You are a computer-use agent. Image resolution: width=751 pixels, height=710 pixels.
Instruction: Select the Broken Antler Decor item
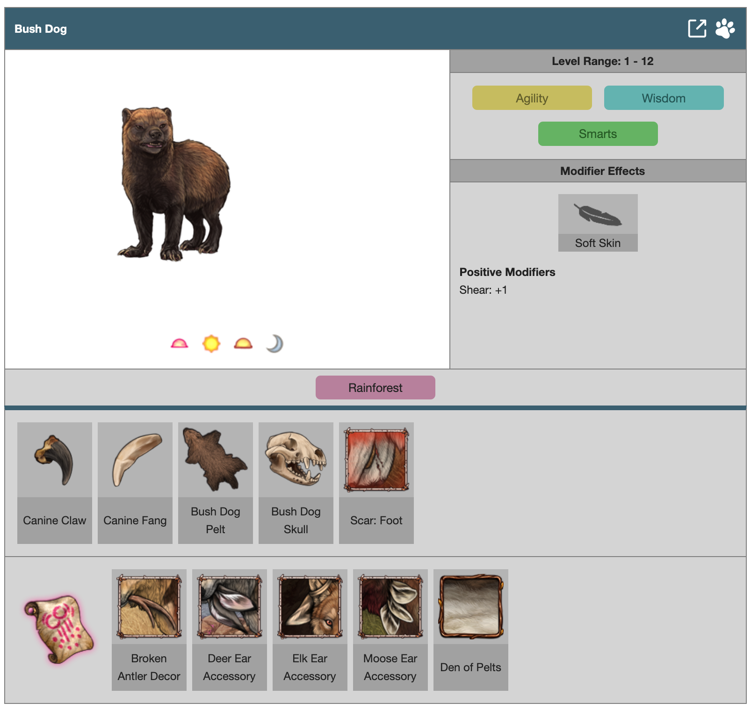(x=149, y=630)
